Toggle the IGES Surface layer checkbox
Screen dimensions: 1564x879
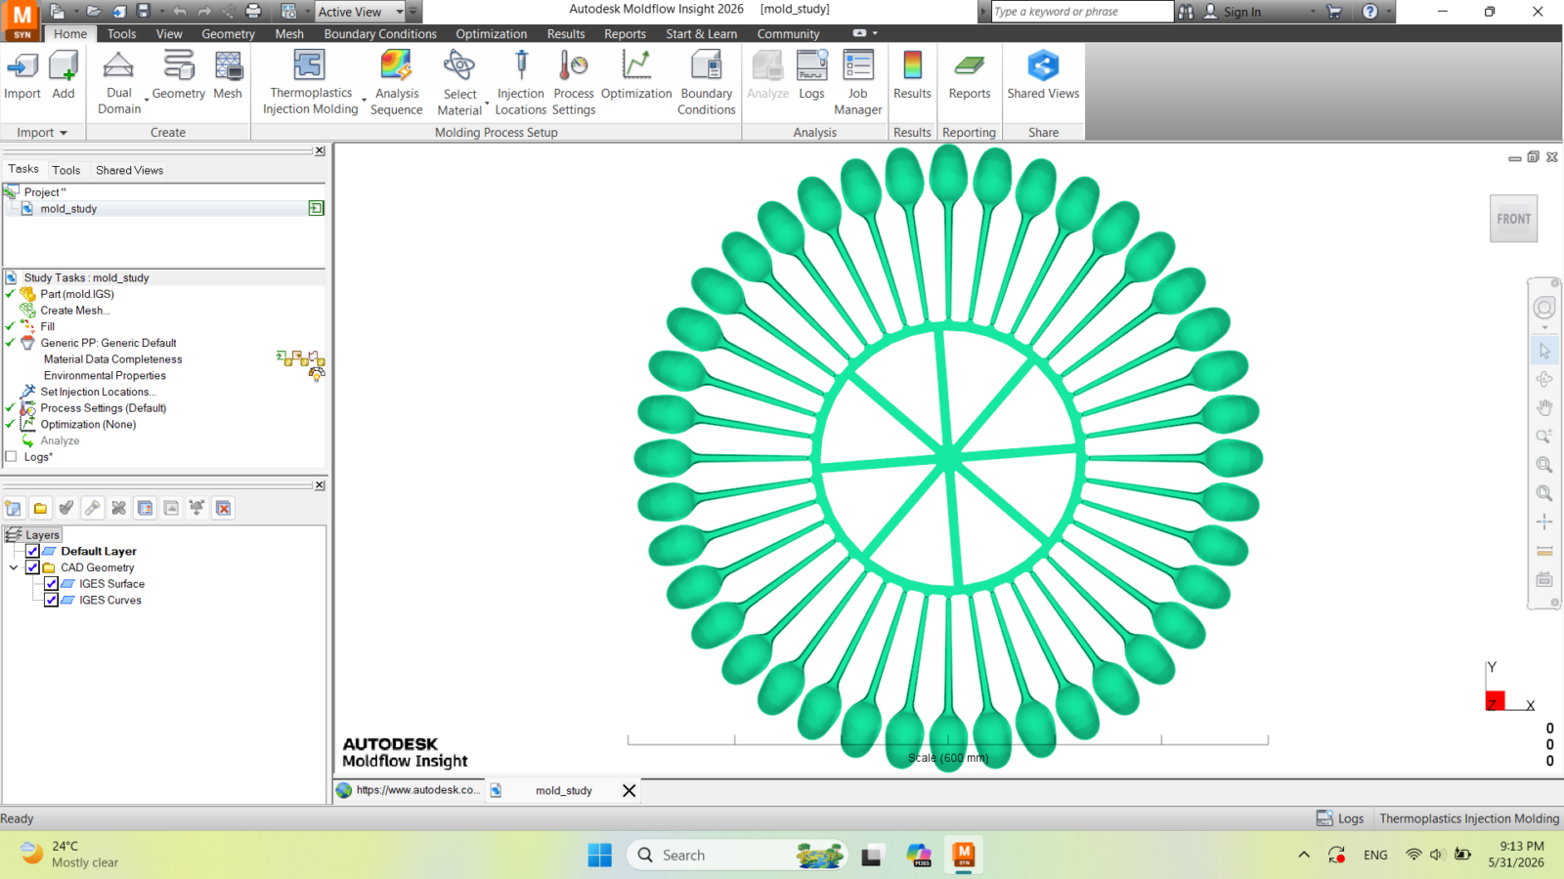(x=51, y=584)
